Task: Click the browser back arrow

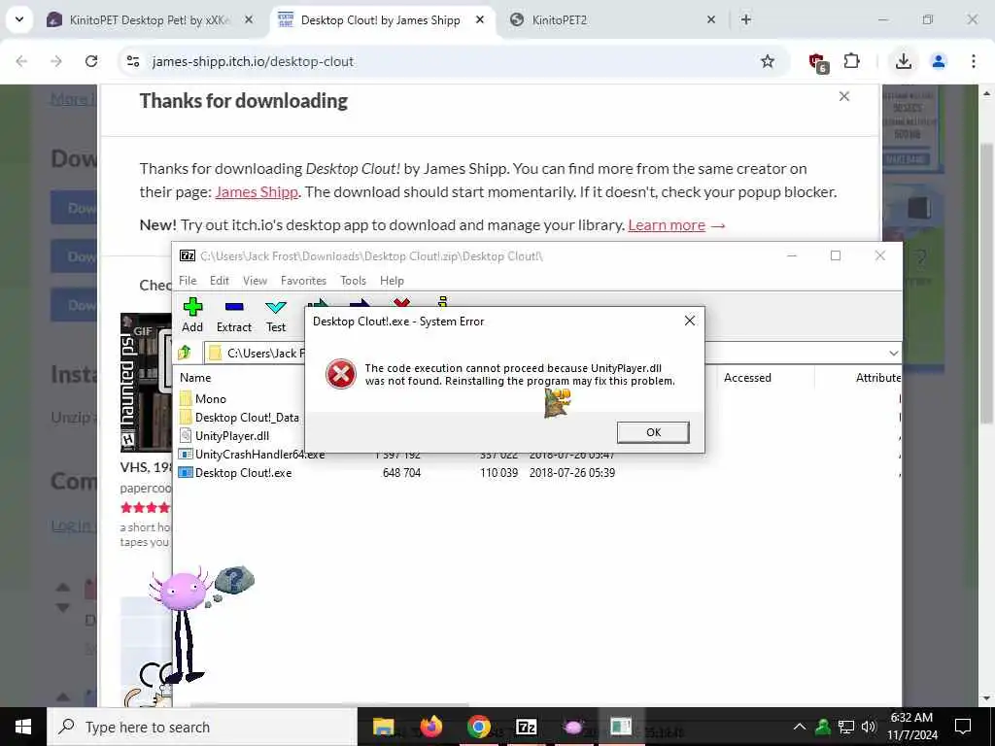Action: tap(21, 61)
